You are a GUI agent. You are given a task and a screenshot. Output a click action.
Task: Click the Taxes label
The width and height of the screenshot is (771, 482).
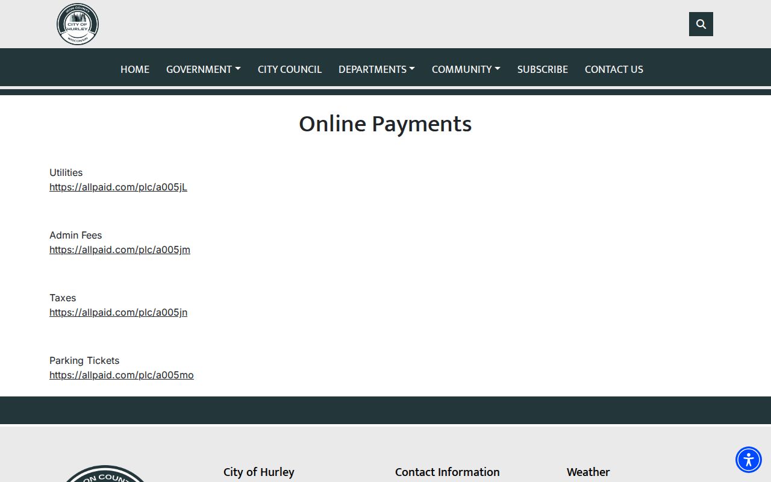pos(63,298)
